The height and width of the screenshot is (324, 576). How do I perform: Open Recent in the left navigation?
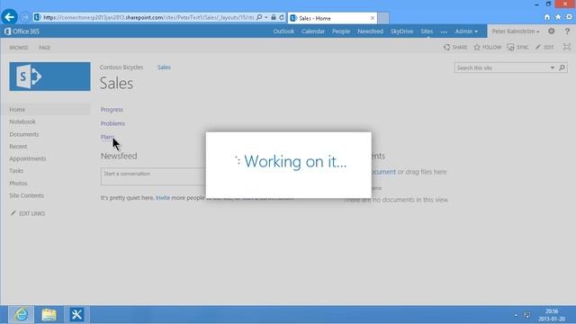pos(18,147)
